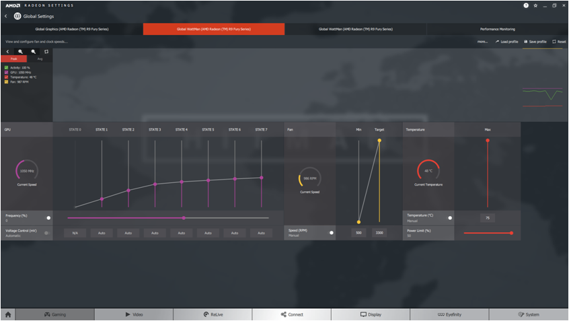Toggle the Frequency (%) switch
The image size is (569, 321).
[48, 218]
